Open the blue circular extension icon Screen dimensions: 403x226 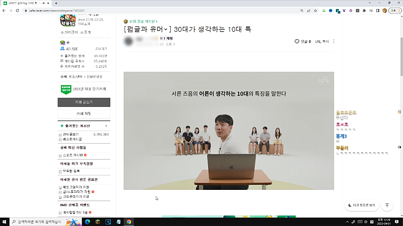(x=330, y=11)
